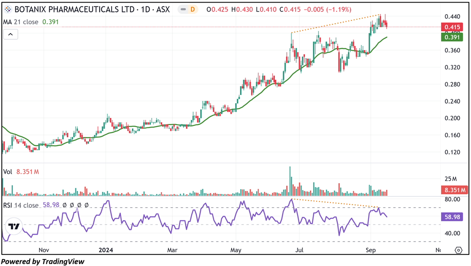The height and width of the screenshot is (266, 471).
Task: Click the Botanix Pharmaceuticals symbol logo
Action: (x=8, y=9)
